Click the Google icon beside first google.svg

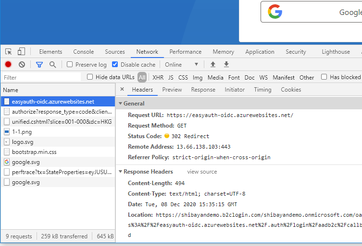[x=7, y=162]
